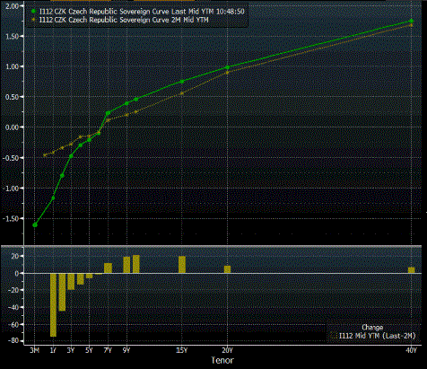Click the orange 2M curve starting point
This screenshot has width=427, height=369.
(45, 155)
